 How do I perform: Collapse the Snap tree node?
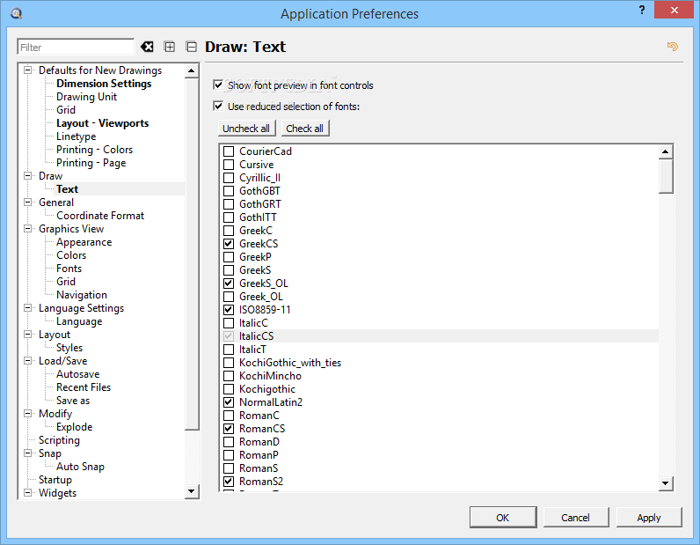pos(27,453)
